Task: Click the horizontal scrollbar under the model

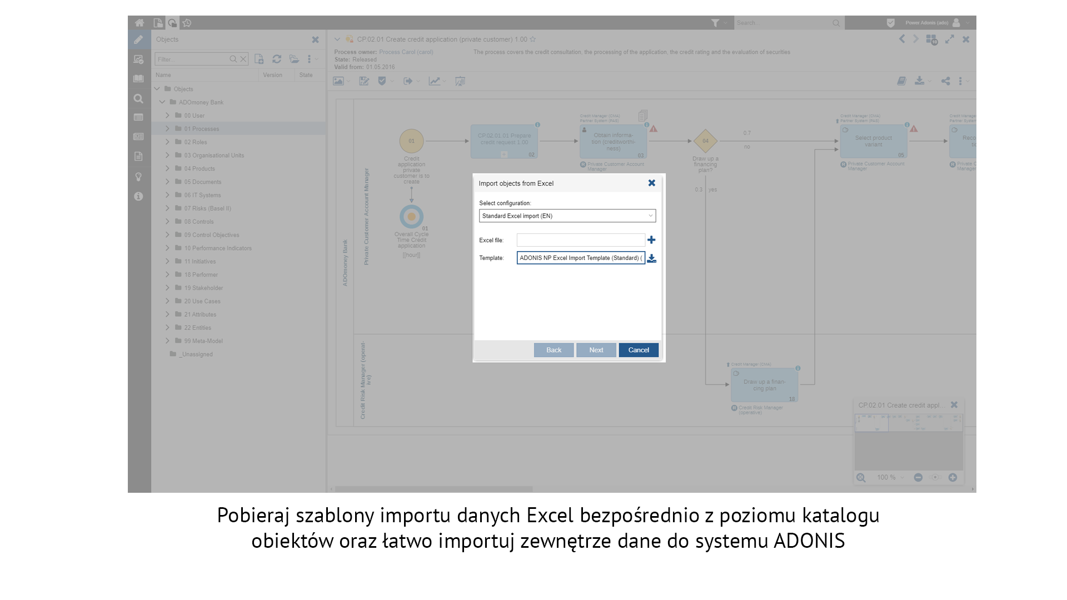Action: tap(433, 489)
